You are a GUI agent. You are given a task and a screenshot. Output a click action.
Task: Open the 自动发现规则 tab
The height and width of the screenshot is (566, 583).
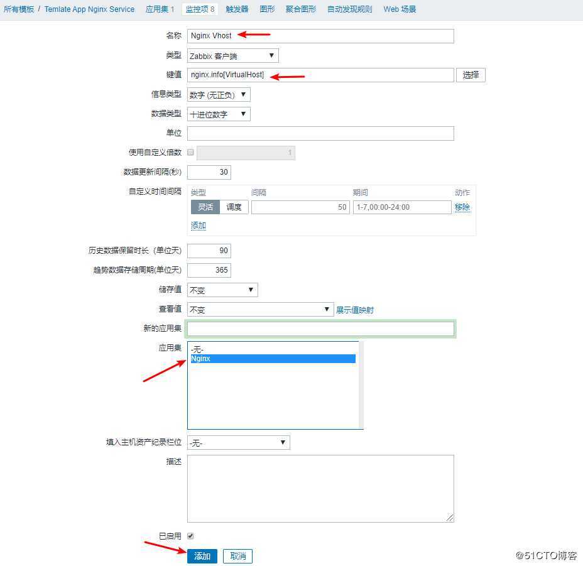coord(349,9)
